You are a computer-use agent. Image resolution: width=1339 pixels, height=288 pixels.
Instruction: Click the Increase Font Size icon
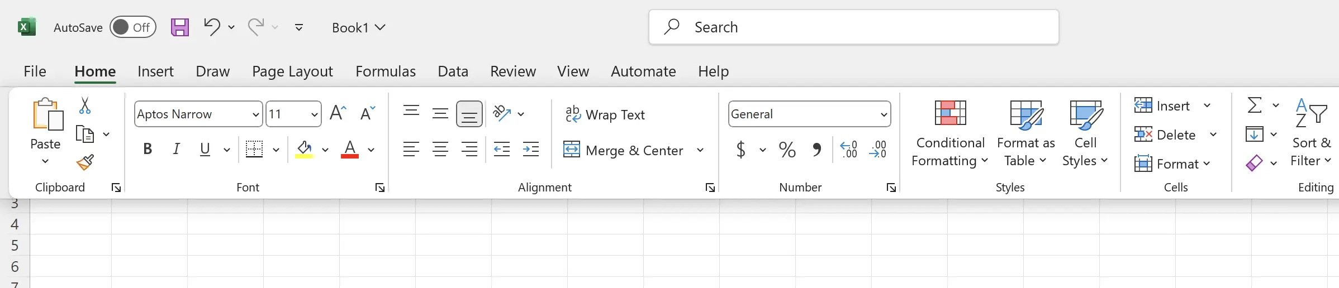click(338, 113)
